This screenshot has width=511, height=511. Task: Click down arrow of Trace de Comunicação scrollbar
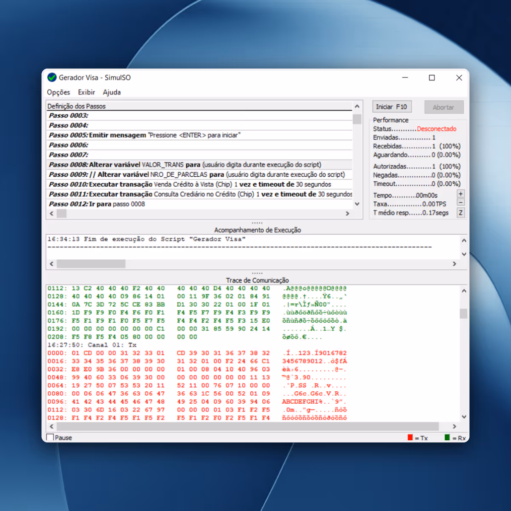click(x=464, y=417)
